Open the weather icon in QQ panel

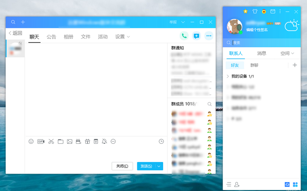coord(291,26)
